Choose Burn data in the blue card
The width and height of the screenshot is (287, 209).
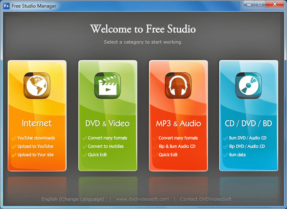(x=237, y=155)
